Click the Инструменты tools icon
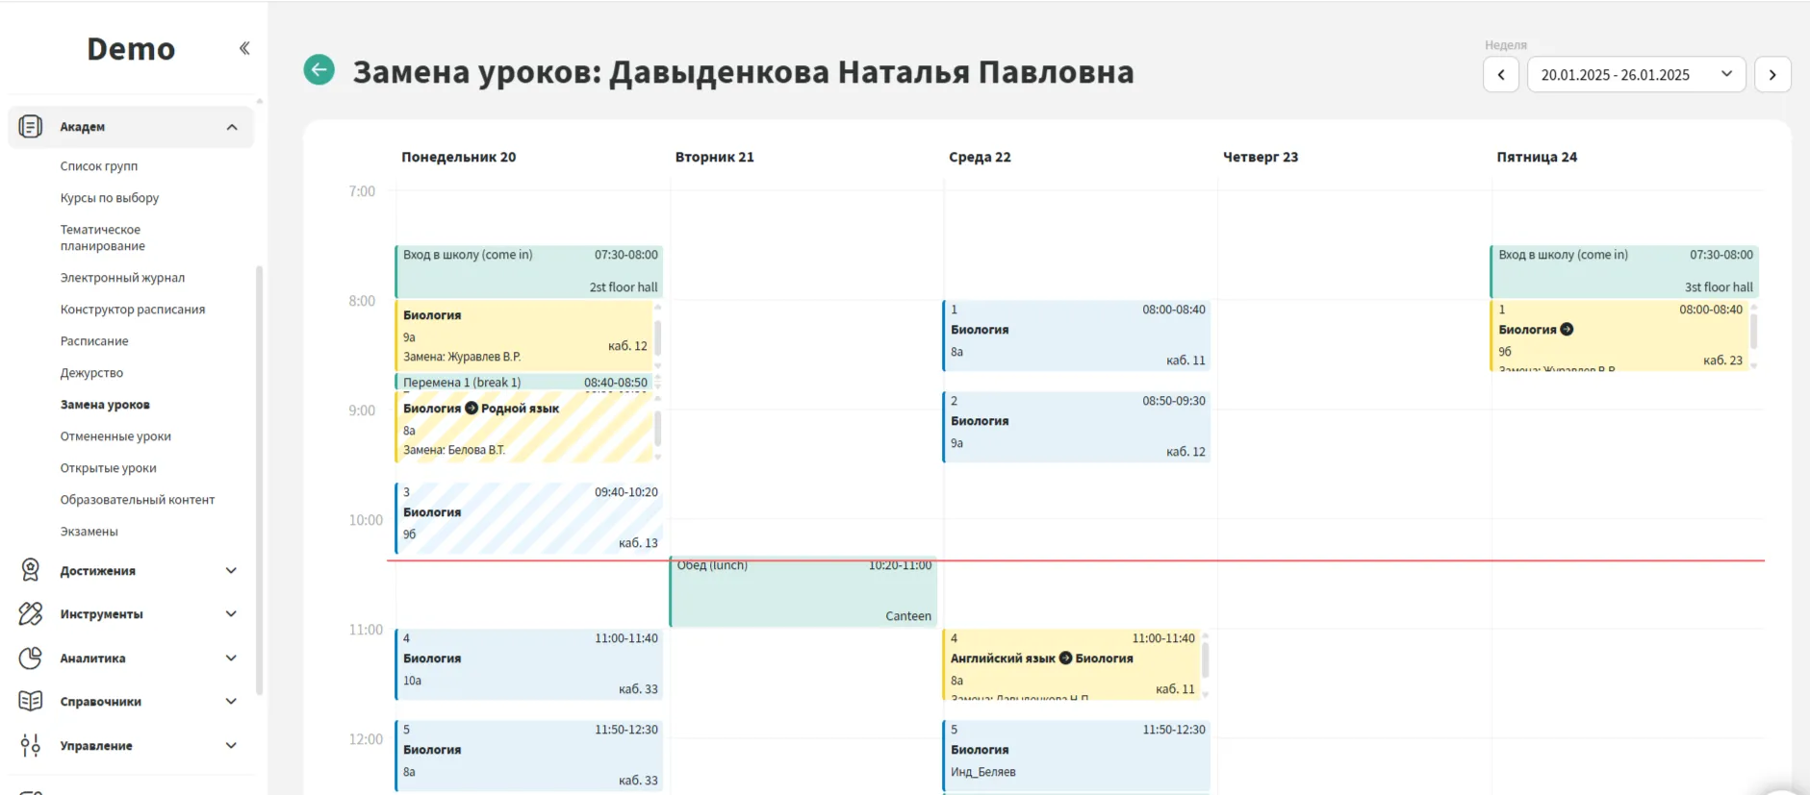1810x795 pixels. 31,613
